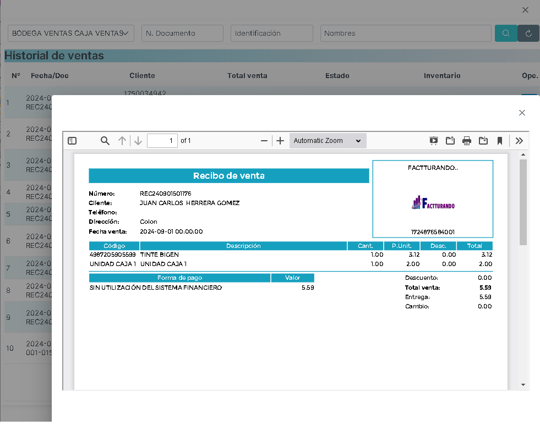Toggle the PDF viewer sidebar
540x431 pixels.
point(72,141)
